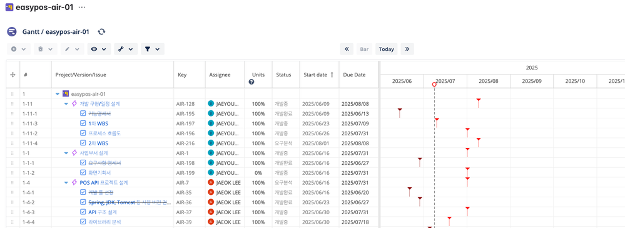The width and height of the screenshot is (625, 228).
Task: Click the 2025/06/27 due date for AIR-36
Action: 355,202
